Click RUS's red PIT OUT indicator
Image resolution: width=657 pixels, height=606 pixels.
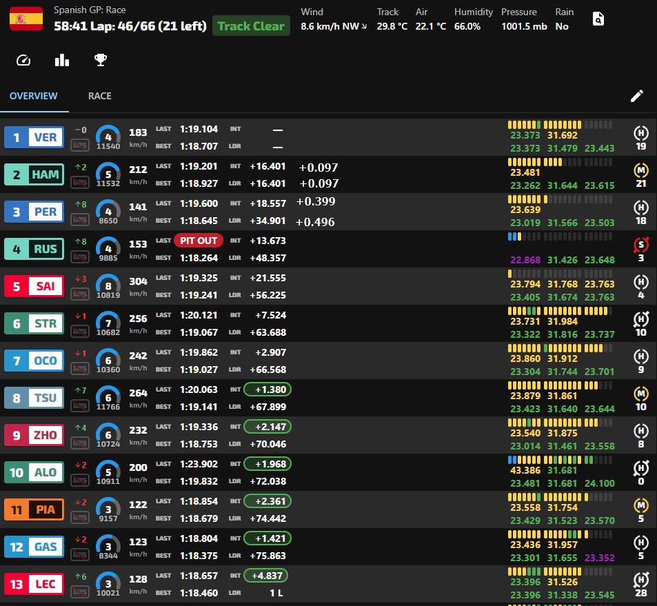198,241
